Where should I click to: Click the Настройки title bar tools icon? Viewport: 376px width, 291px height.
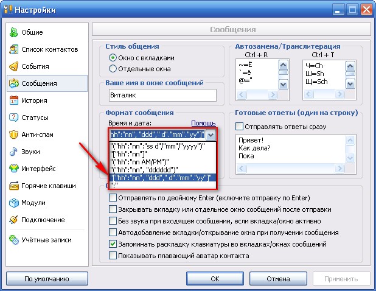8,10
